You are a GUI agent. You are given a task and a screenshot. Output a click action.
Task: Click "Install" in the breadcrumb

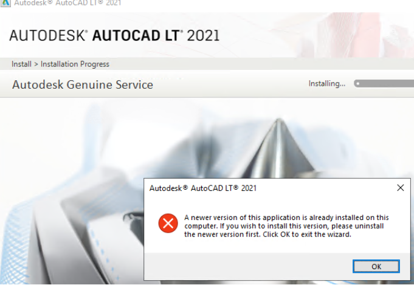pos(21,64)
